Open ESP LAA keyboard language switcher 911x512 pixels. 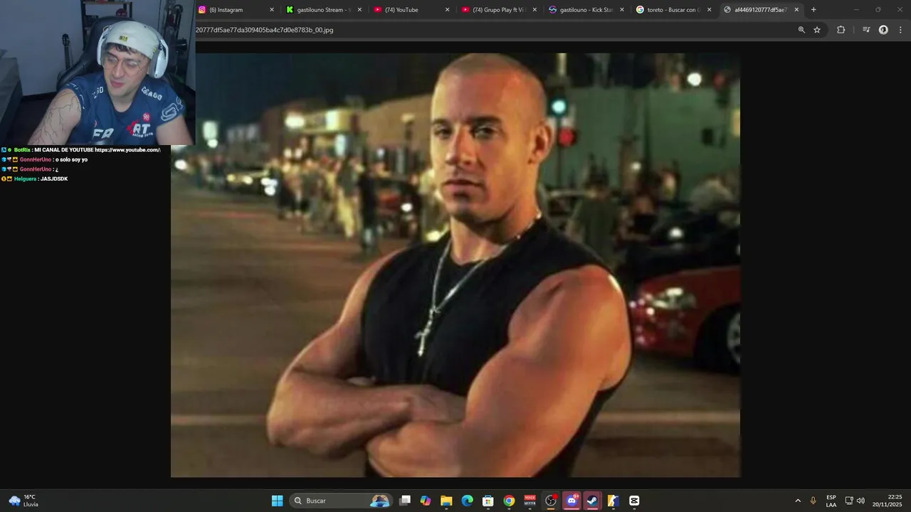(831, 501)
